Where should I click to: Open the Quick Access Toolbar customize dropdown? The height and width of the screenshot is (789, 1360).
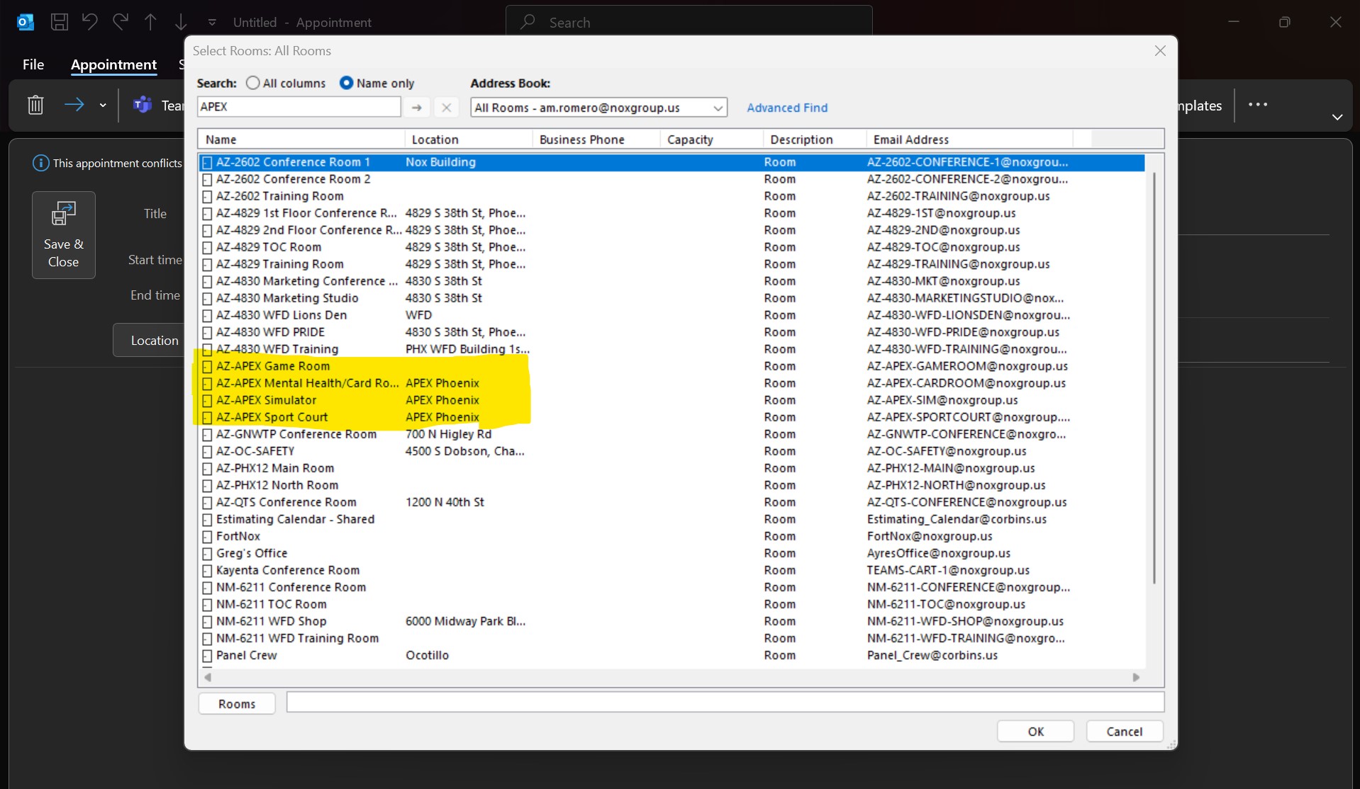(x=212, y=23)
